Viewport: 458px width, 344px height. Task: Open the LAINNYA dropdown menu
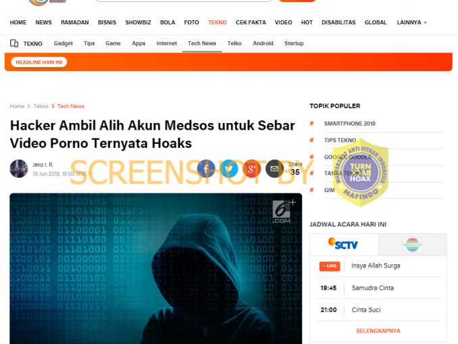[x=411, y=22]
